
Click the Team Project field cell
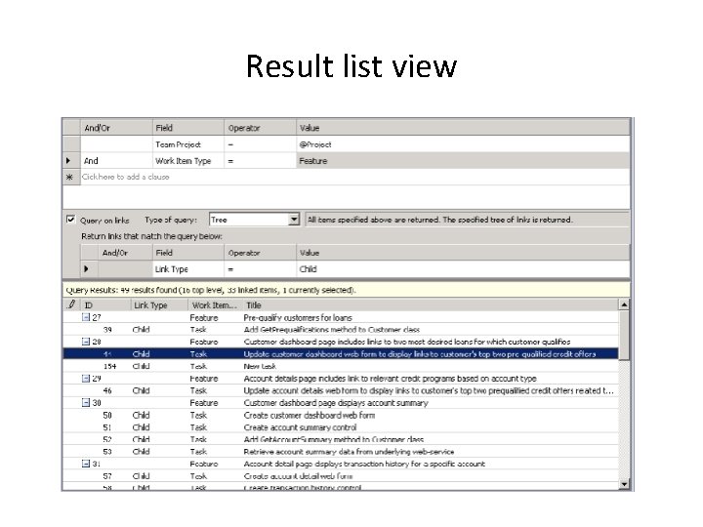point(188,144)
